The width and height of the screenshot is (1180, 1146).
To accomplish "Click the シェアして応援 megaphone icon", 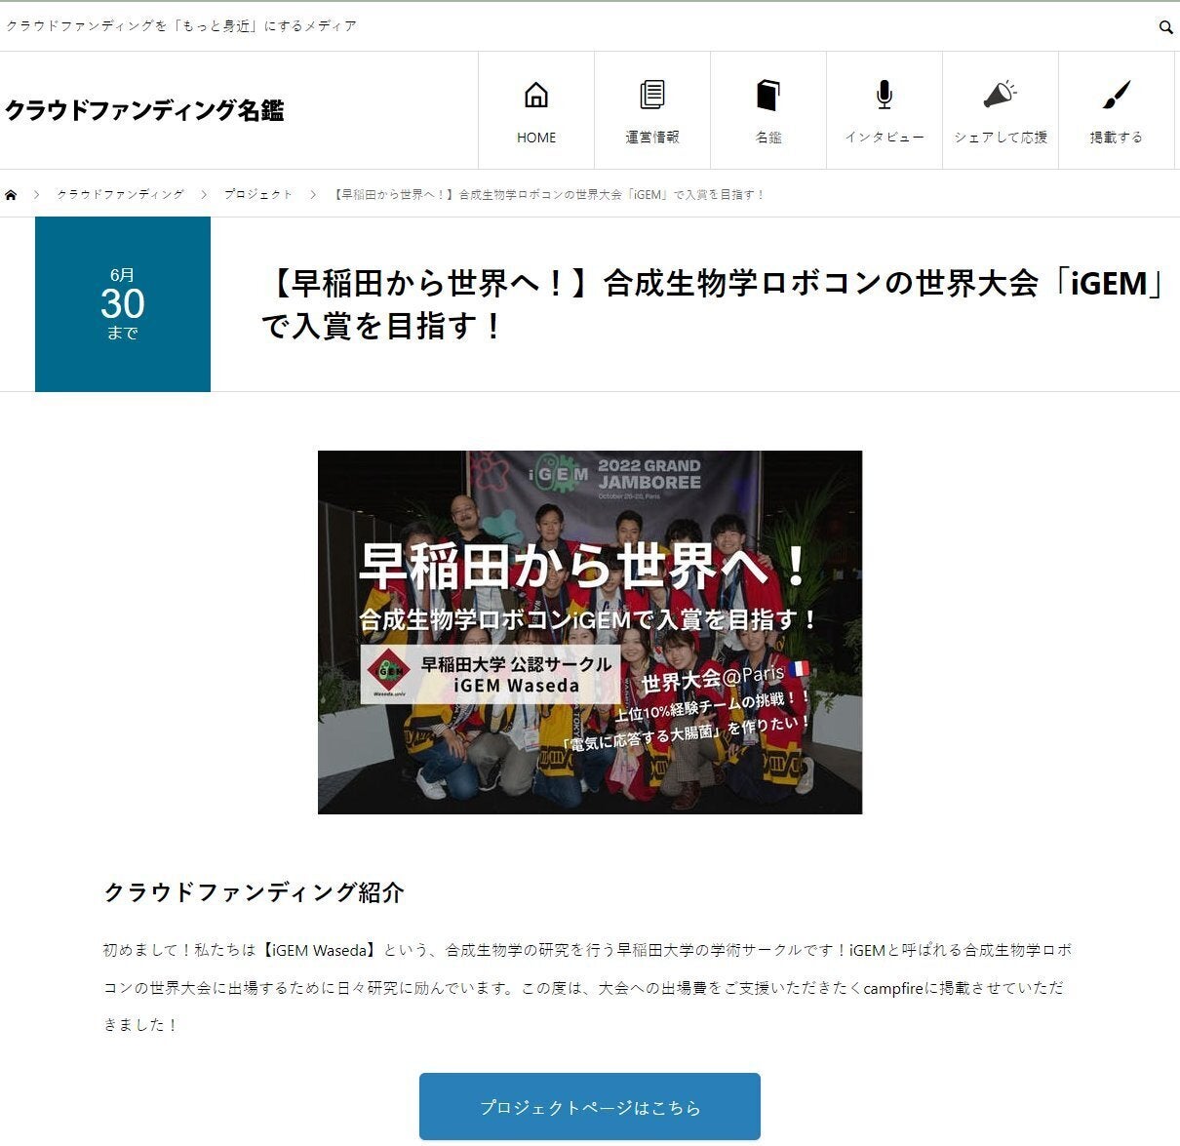I will 1000,96.
